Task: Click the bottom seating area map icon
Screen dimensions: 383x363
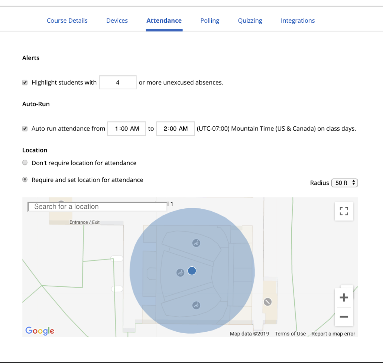Action: tap(196, 305)
